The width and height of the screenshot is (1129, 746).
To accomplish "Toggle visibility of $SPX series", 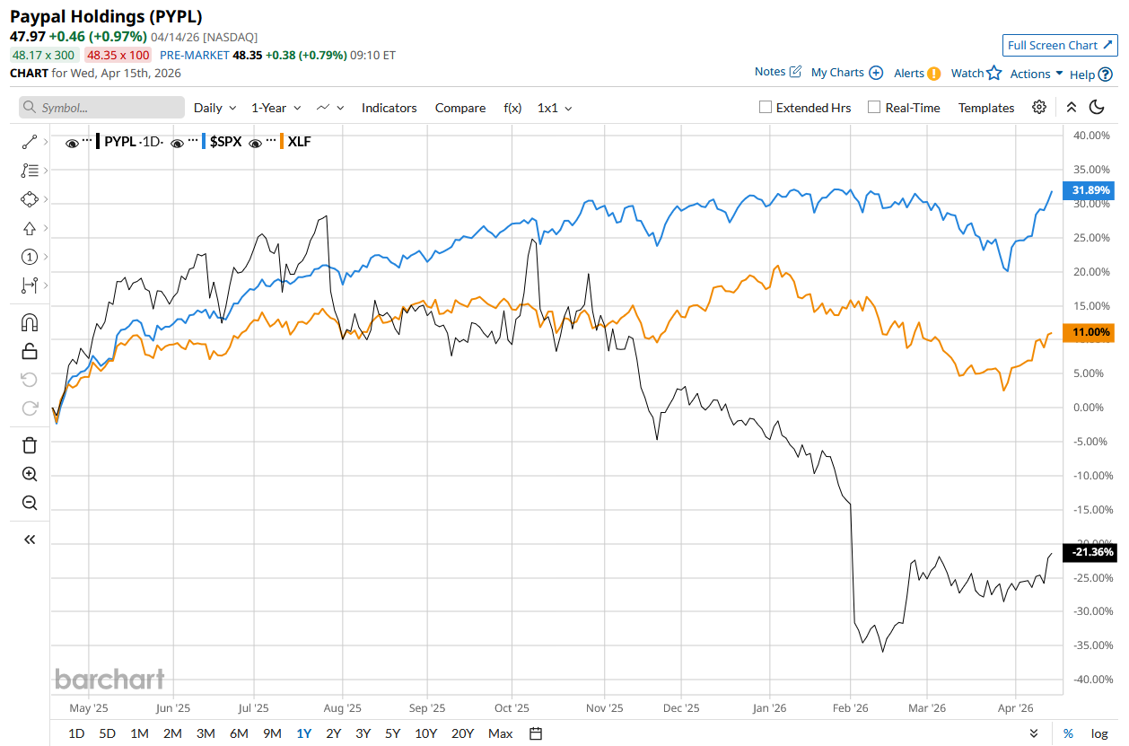I will 177,142.
